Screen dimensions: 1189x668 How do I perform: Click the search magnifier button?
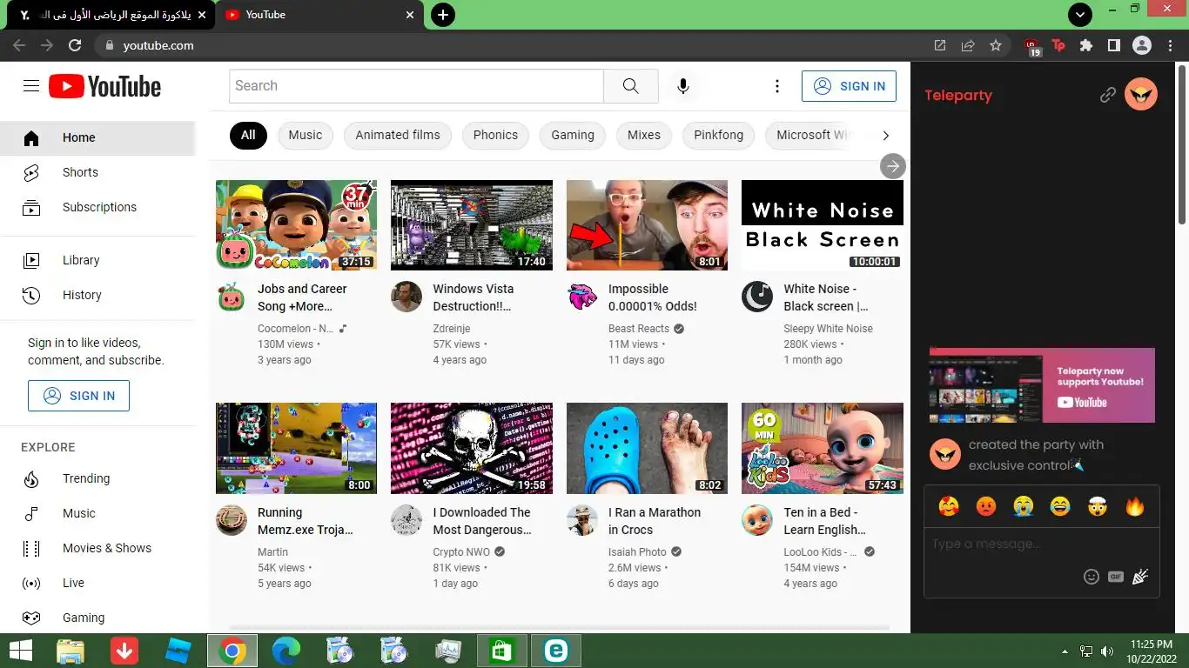click(x=631, y=86)
